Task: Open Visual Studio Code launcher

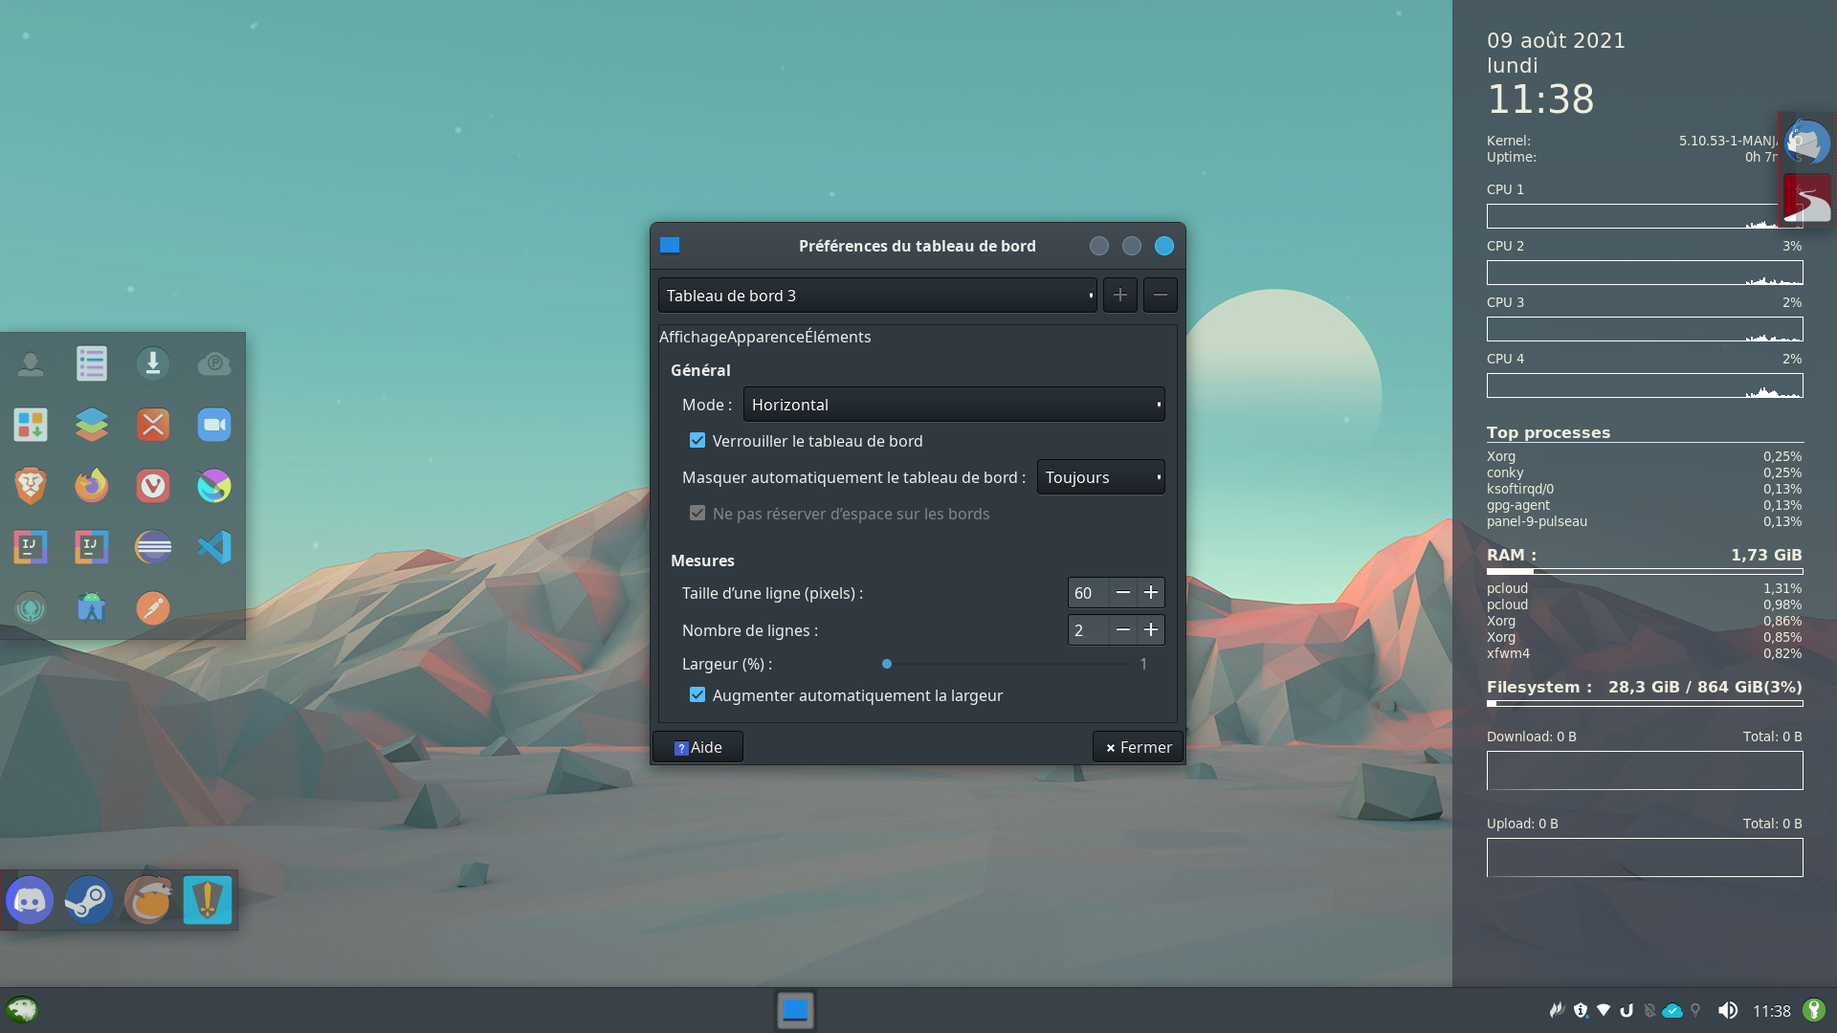Action: pyautogui.click(x=214, y=547)
